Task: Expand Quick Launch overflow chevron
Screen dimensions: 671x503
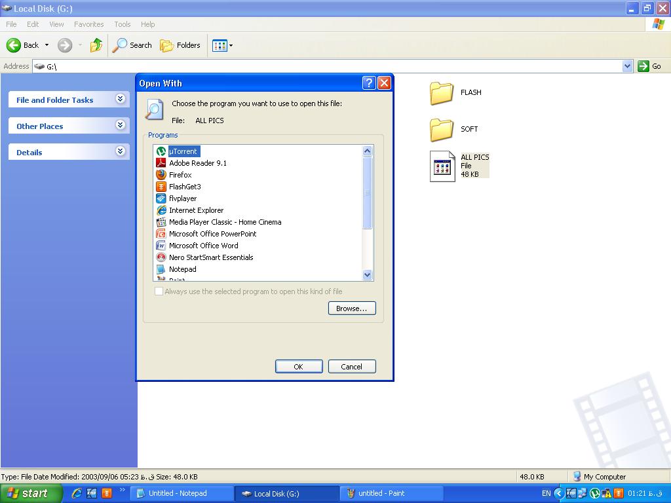Action: click(122, 490)
